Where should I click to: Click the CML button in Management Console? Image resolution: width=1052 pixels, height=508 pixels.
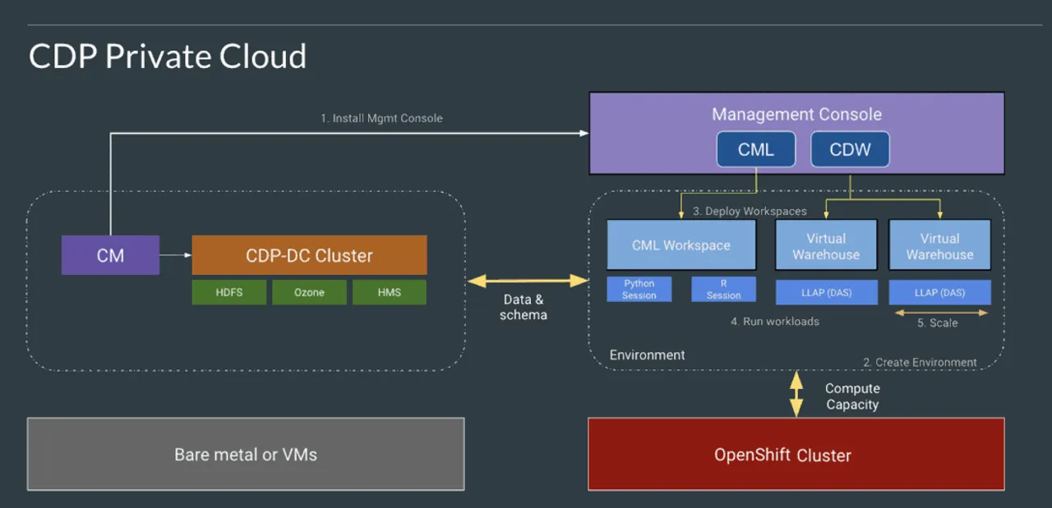(756, 149)
